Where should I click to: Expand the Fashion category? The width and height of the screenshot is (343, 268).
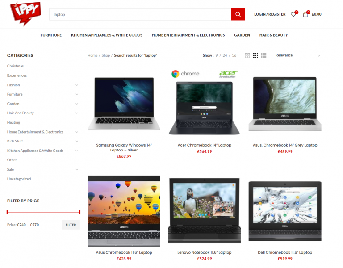pyautogui.click(x=77, y=85)
